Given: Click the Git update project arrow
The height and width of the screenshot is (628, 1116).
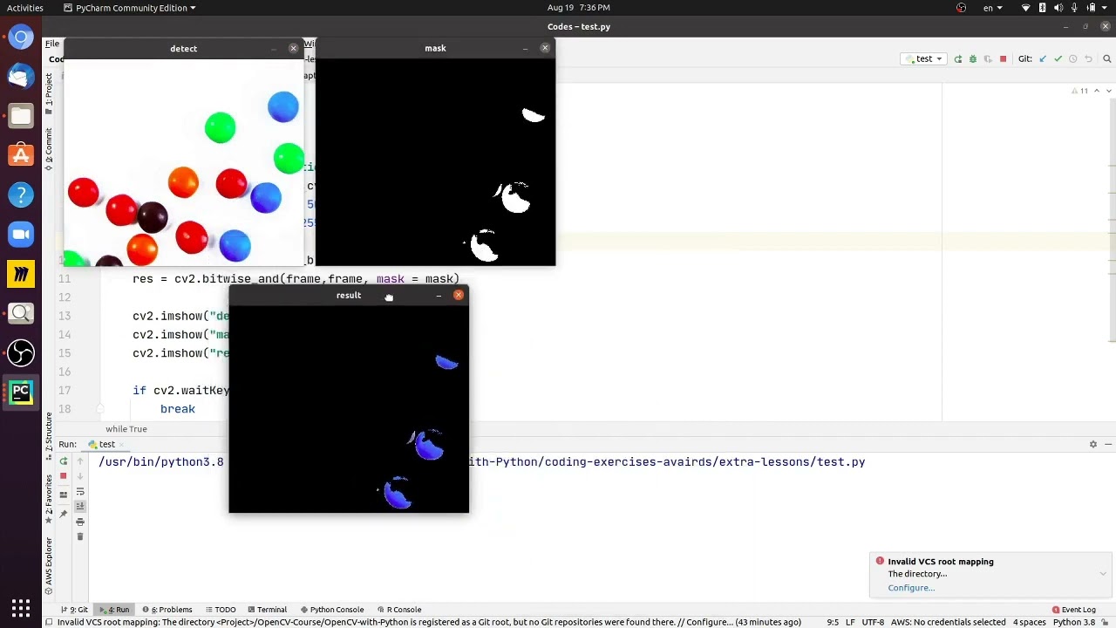Looking at the screenshot, I should (x=1043, y=59).
